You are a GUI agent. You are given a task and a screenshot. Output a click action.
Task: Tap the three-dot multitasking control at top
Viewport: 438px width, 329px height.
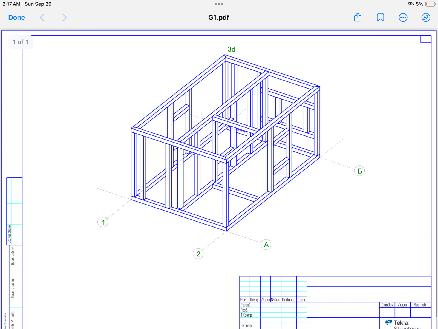(219, 4)
